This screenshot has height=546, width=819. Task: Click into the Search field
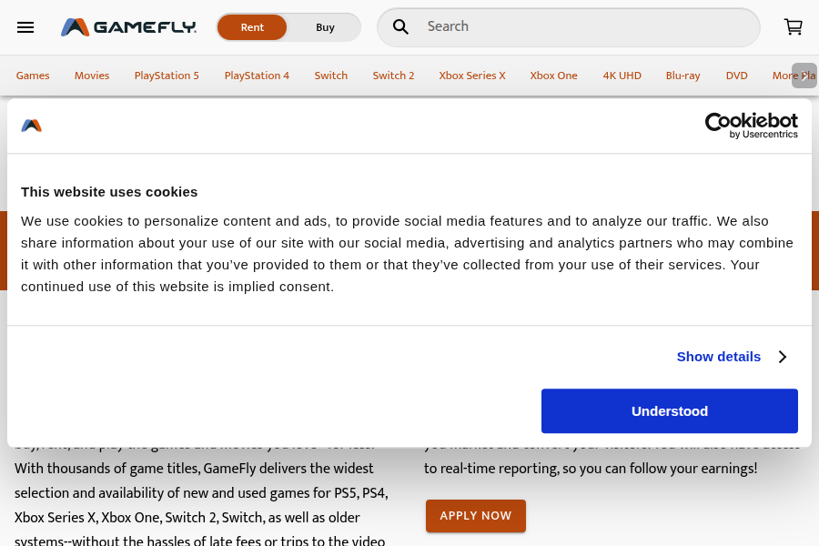[x=582, y=27]
